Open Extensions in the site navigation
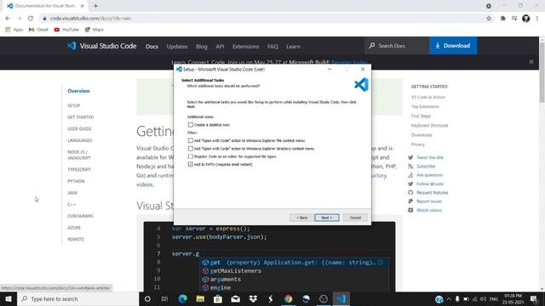 pos(246,47)
